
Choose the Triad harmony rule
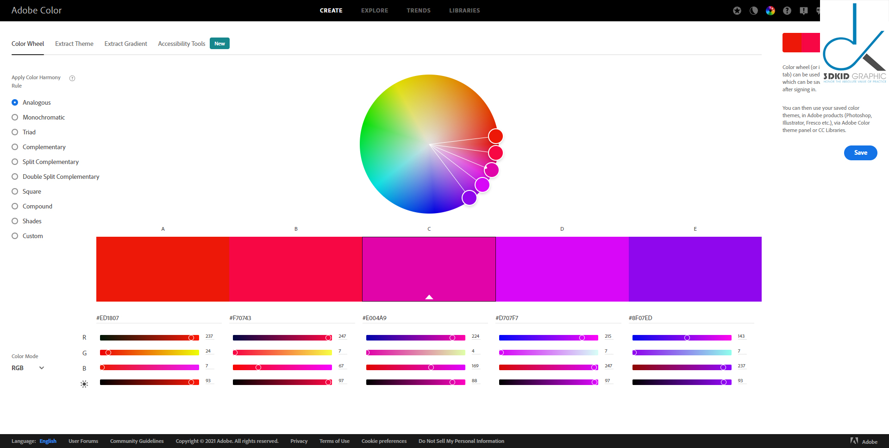tap(15, 132)
